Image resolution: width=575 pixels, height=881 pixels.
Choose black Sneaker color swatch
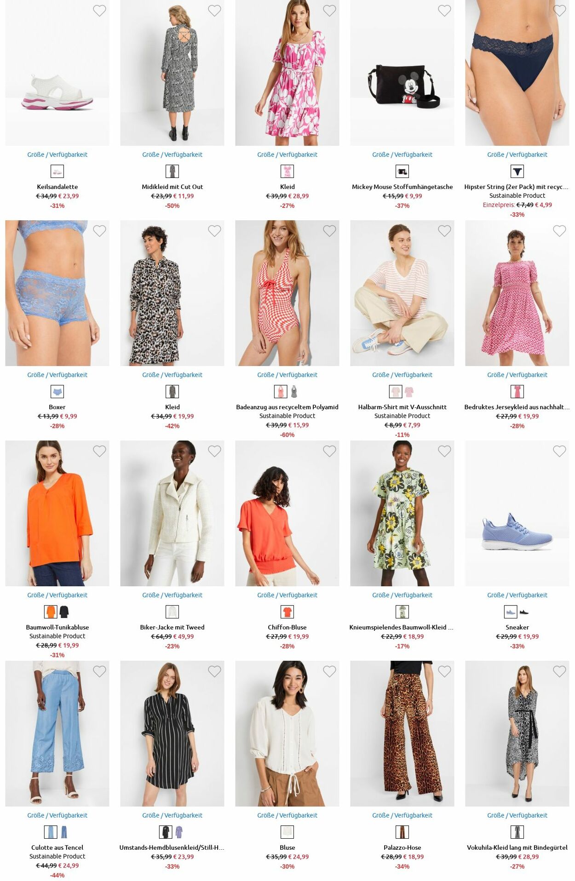(x=524, y=612)
